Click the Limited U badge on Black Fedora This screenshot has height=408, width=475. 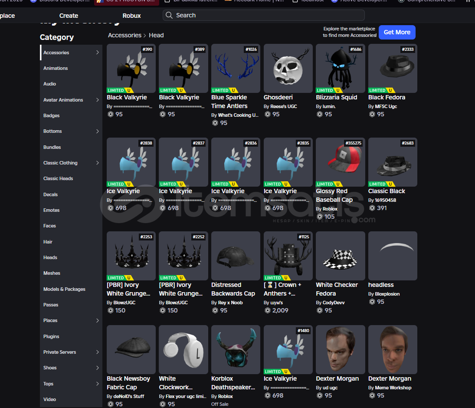pyautogui.click(x=382, y=90)
